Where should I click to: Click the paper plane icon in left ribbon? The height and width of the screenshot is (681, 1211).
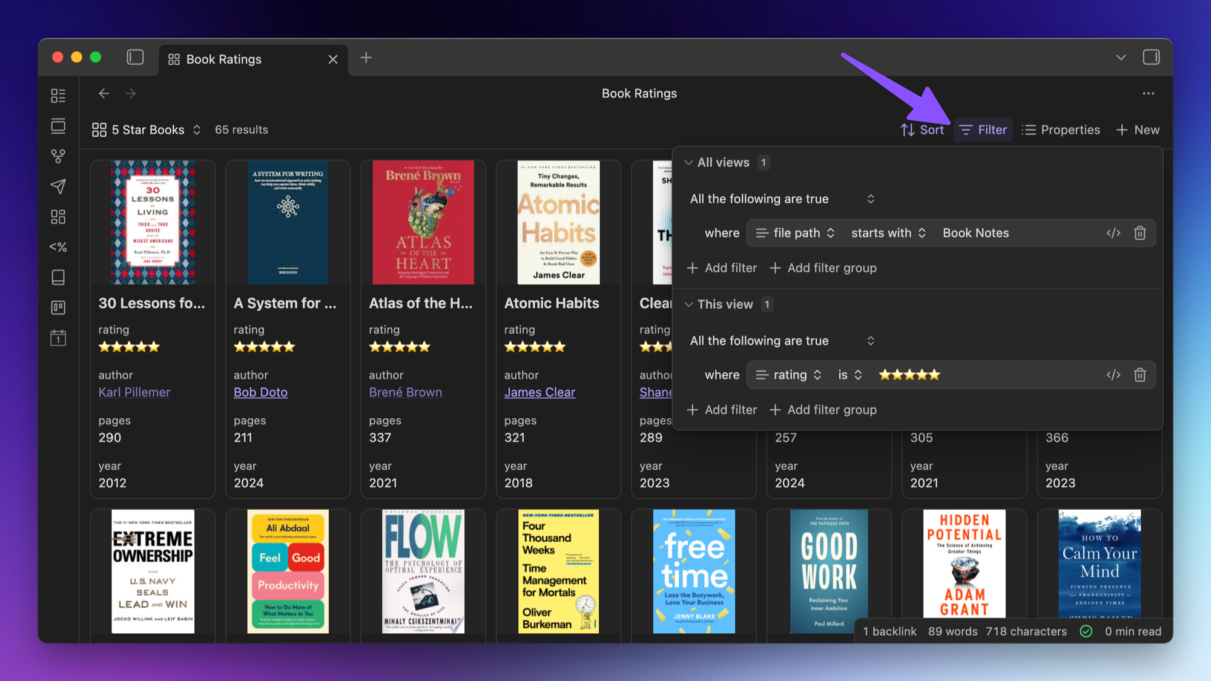pyautogui.click(x=58, y=186)
